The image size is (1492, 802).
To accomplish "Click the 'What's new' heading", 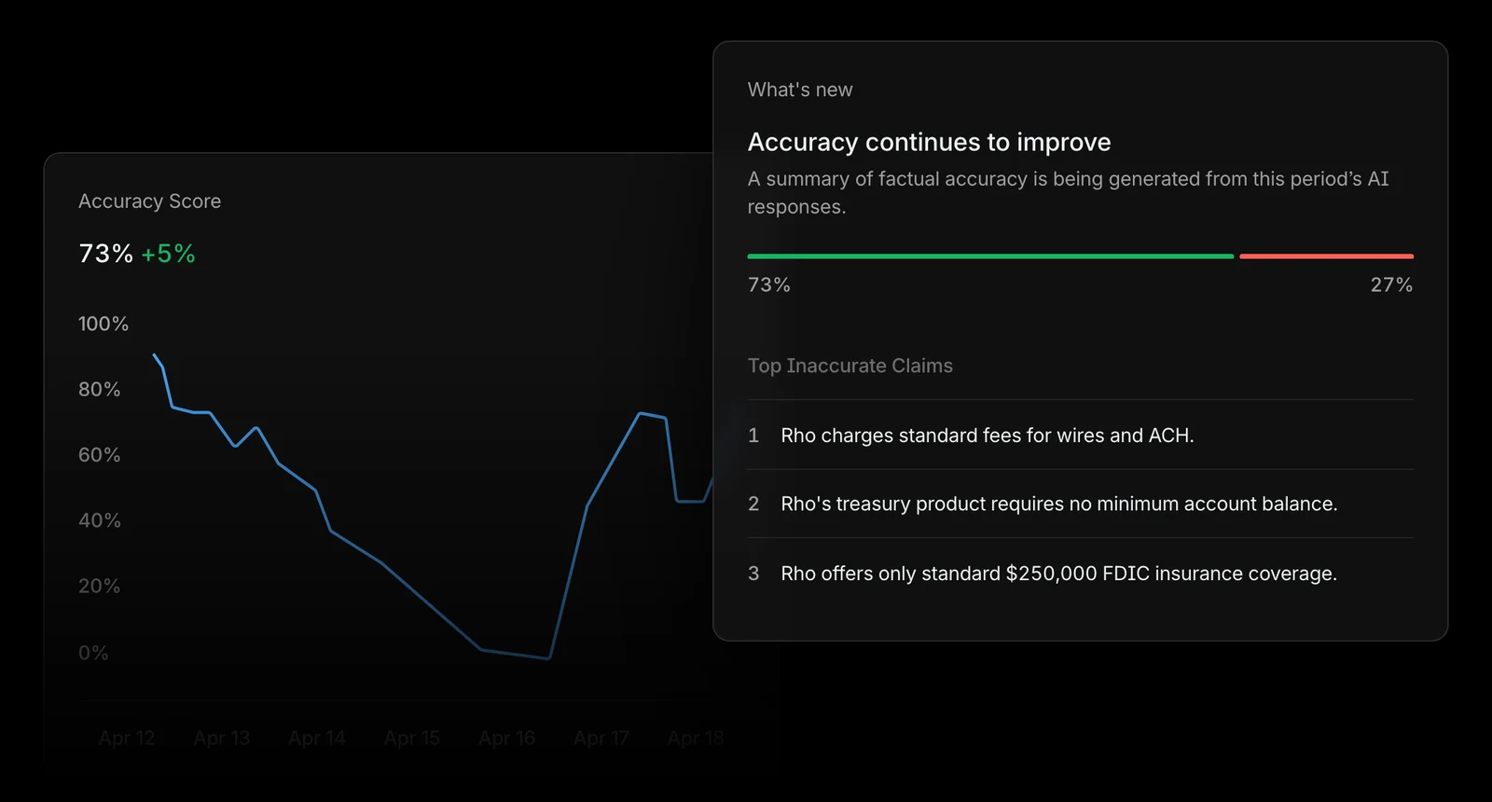I will coord(800,90).
